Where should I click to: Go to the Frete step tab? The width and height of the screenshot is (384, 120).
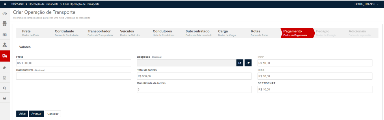[x=30, y=33]
